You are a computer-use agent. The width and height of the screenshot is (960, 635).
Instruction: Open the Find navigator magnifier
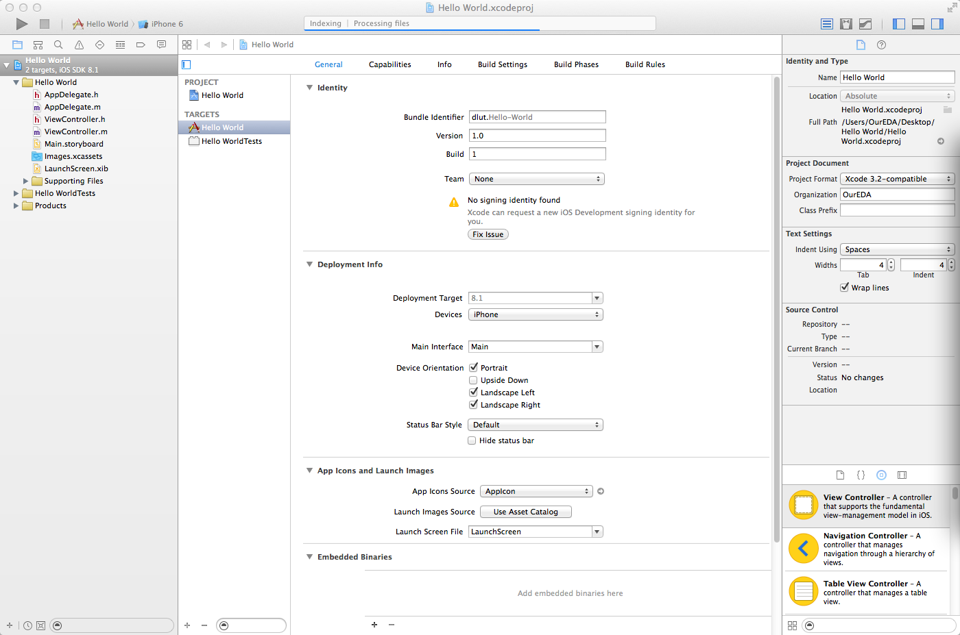click(x=58, y=45)
